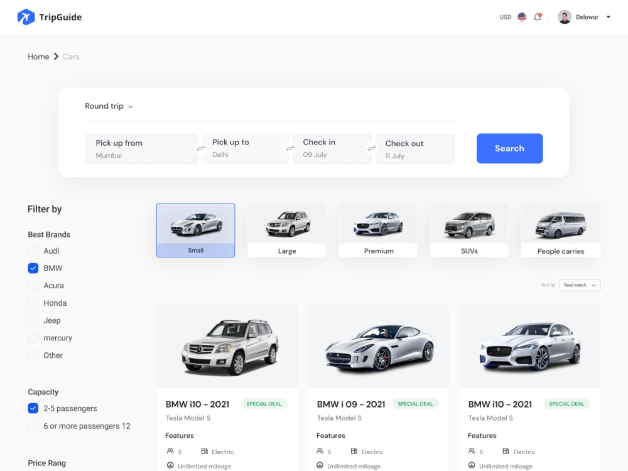This screenshot has height=471, width=628.
Task: Select the Small car category
Action: (x=196, y=230)
